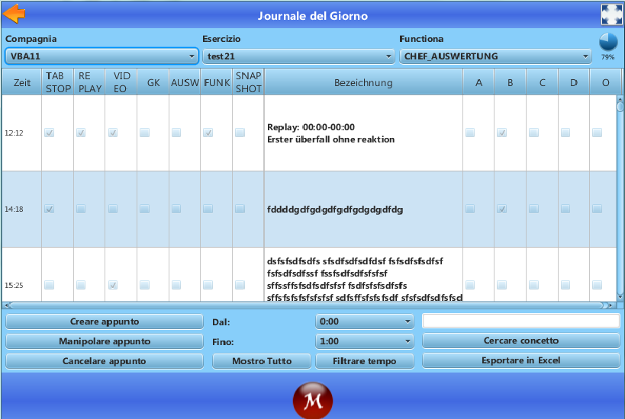Click the Bezeichnung column header
Screen dimensions: 625x419
tap(363, 82)
